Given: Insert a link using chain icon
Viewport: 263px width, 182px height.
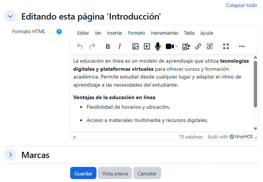Looking at the screenshot, I should pyautogui.click(x=198, y=46).
